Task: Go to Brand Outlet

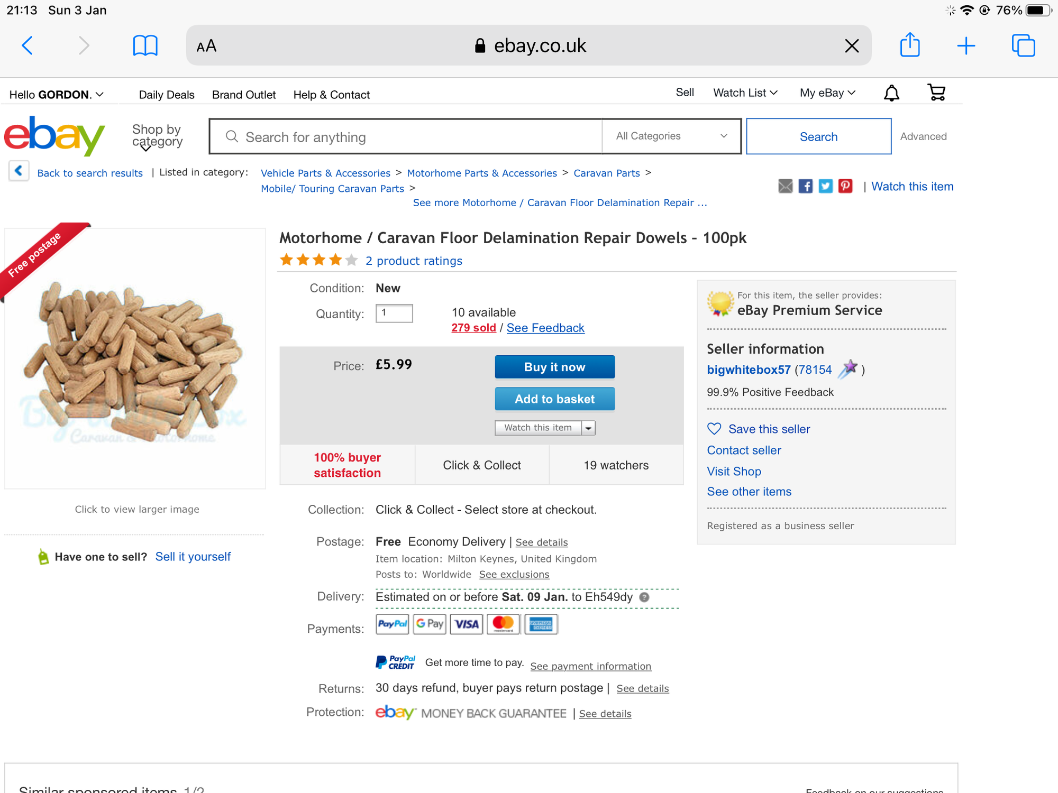Action: 244,95
